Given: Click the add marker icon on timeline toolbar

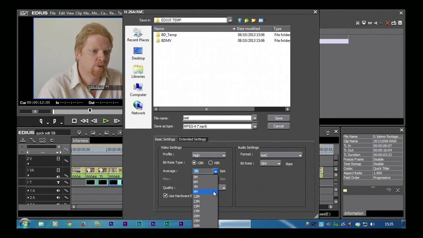Looking at the screenshot, I should click(x=79, y=133).
